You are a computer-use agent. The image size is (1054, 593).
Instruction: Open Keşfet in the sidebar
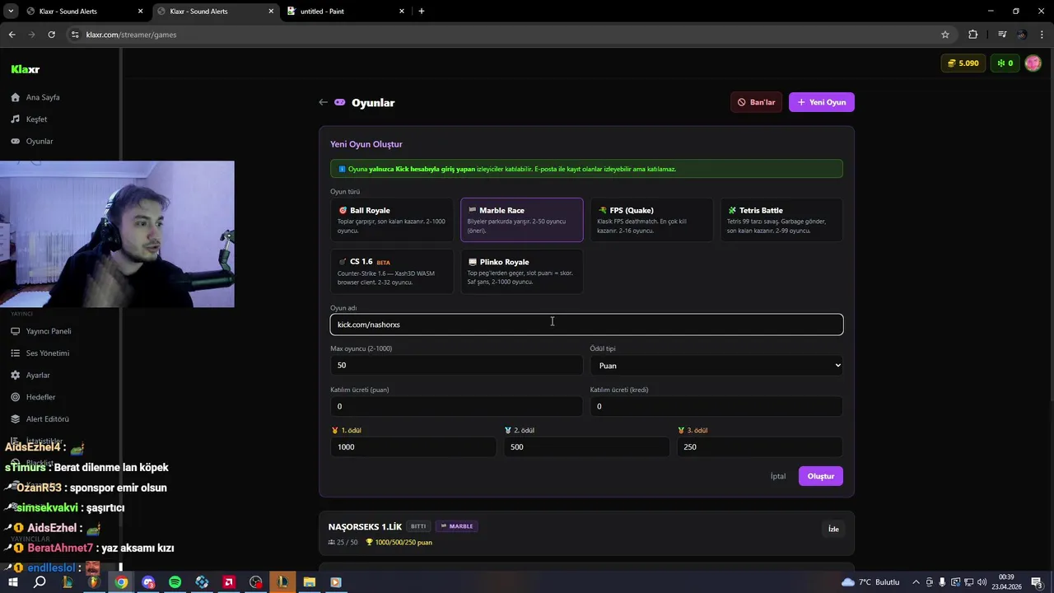tap(36, 119)
